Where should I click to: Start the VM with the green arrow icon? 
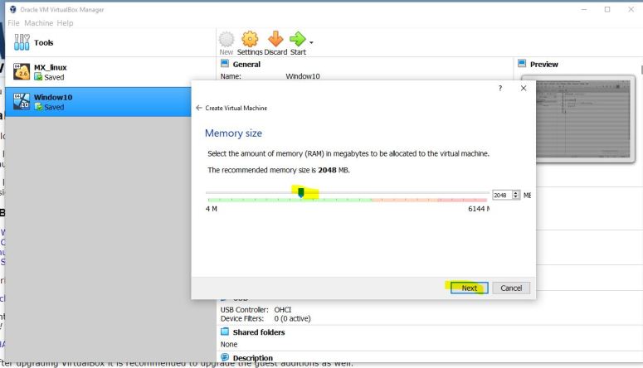(x=296, y=41)
